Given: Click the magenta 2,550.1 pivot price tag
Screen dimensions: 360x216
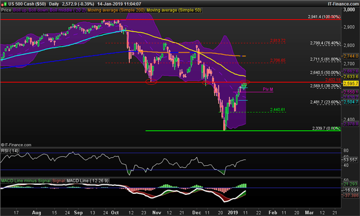Looking at the screenshot, I should (x=351, y=92).
